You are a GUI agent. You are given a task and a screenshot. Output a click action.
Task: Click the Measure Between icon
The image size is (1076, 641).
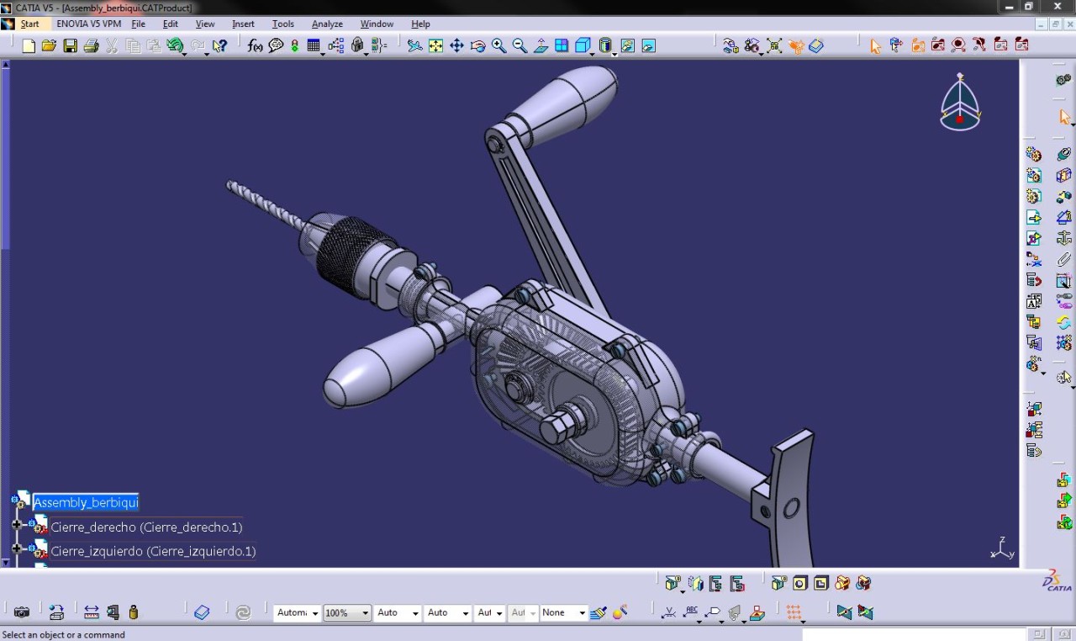[91, 612]
